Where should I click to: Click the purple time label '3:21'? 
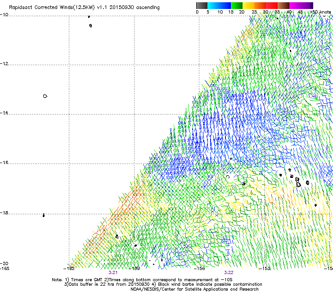pyautogui.click(x=113, y=273)
